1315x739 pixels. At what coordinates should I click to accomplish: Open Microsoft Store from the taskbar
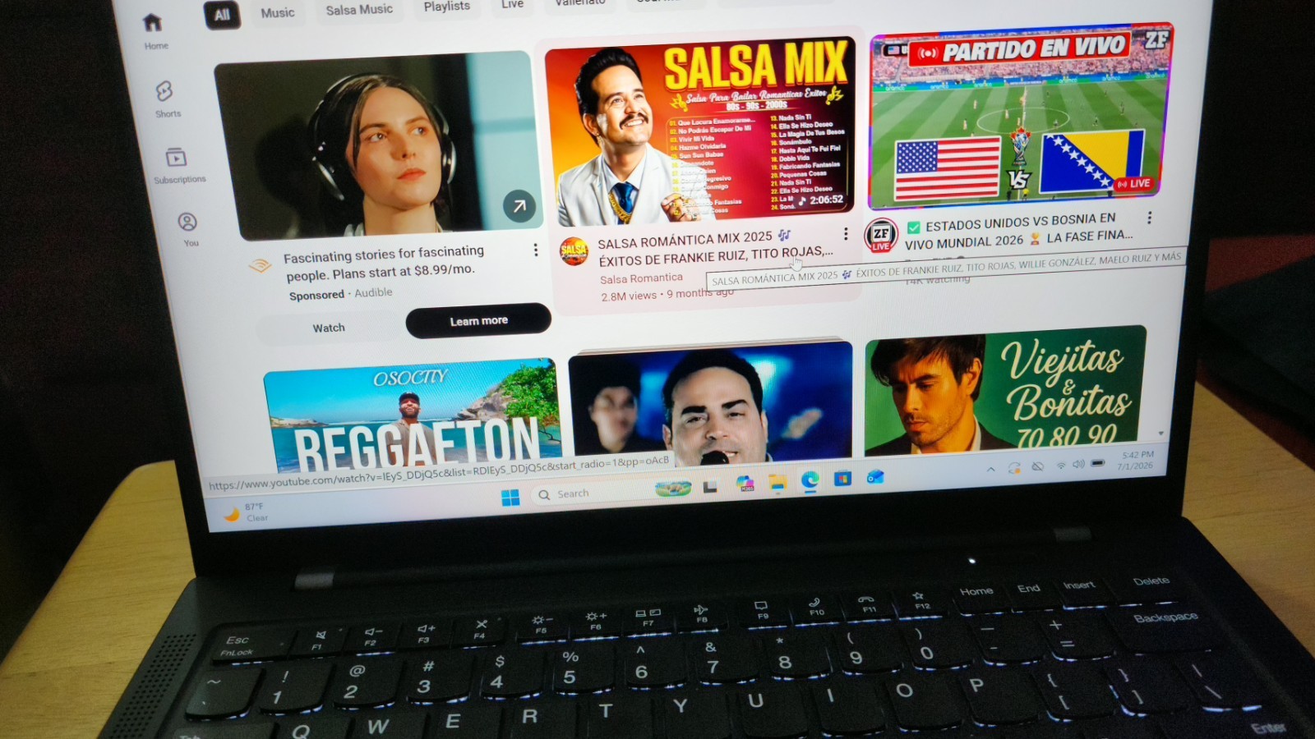point(842,478)
